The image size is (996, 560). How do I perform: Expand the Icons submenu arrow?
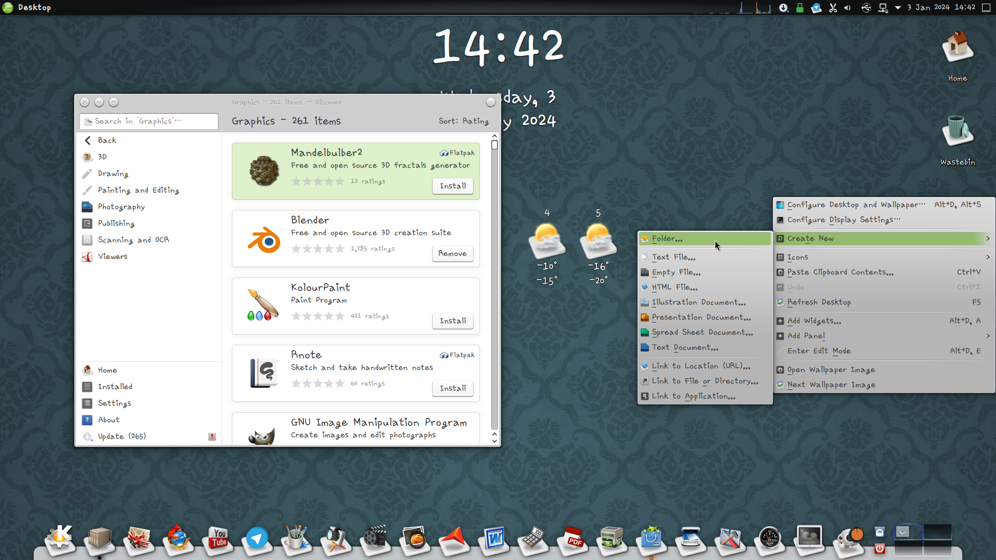point(988,257)
